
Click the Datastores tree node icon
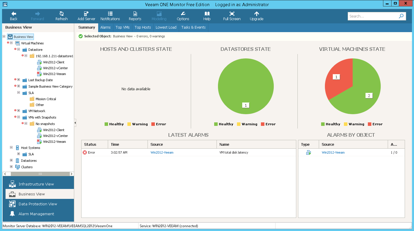point(17,161)
